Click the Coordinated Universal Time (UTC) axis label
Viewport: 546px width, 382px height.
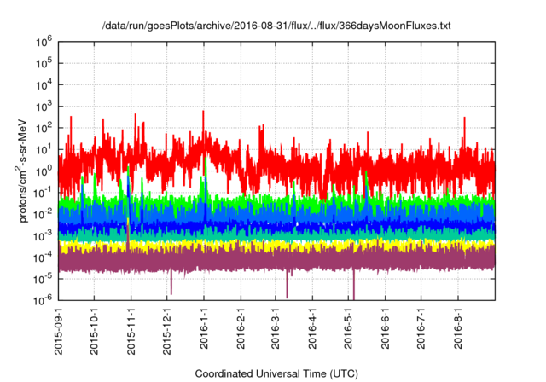(276, 373)
